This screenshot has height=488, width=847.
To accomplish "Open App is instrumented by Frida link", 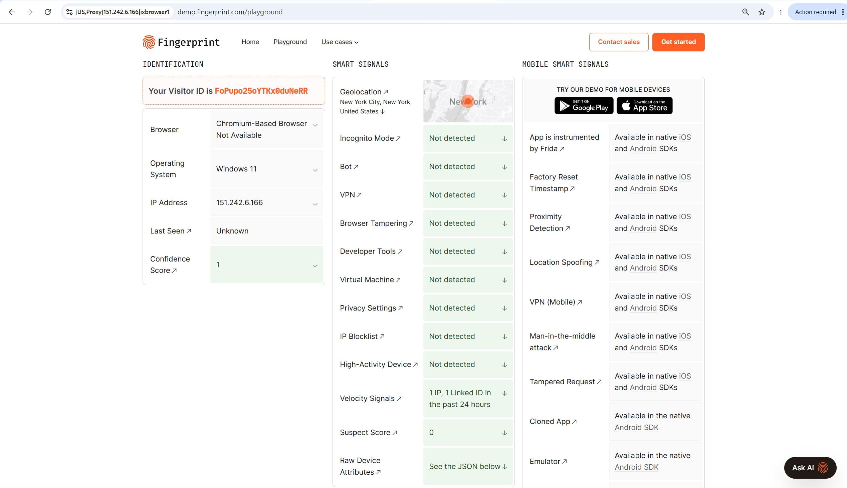I will (564, 143).
